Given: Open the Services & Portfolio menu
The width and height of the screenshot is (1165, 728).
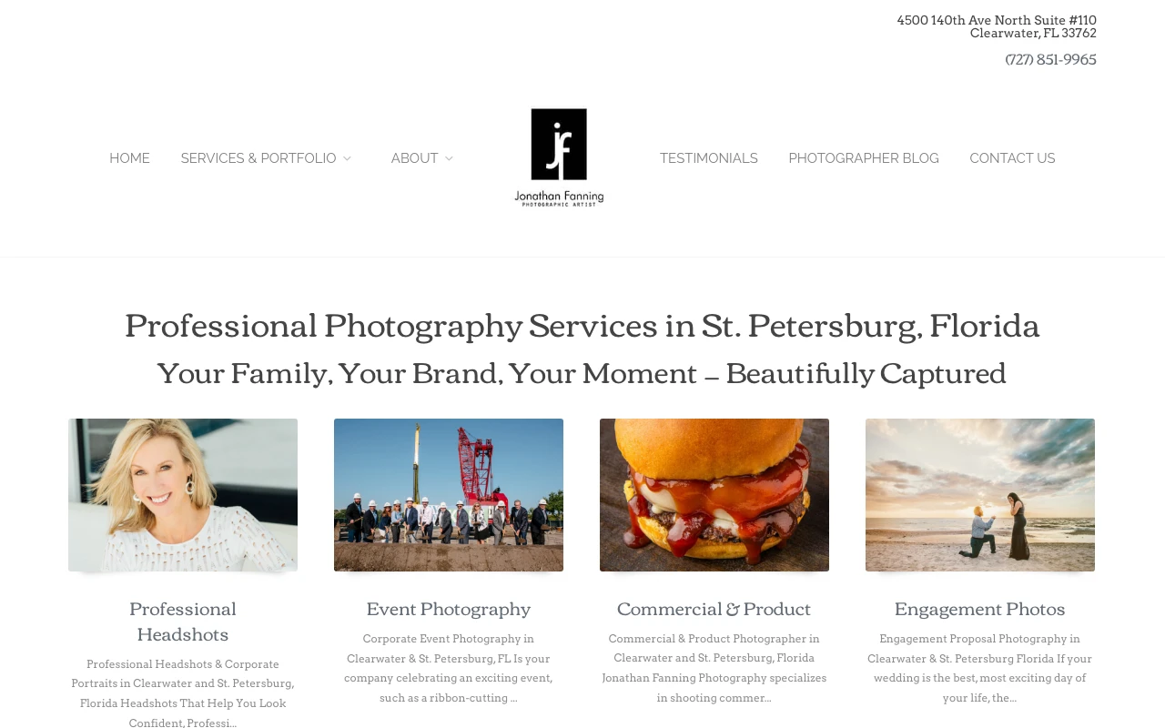Looking at the screenshot, I should tap(258, 158).
